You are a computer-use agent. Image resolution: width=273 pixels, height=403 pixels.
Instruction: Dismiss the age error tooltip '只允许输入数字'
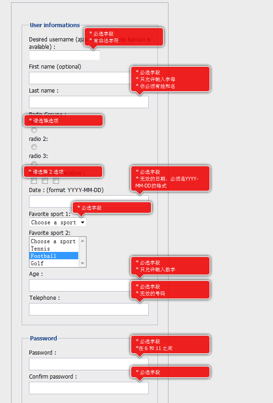(170, 266)
